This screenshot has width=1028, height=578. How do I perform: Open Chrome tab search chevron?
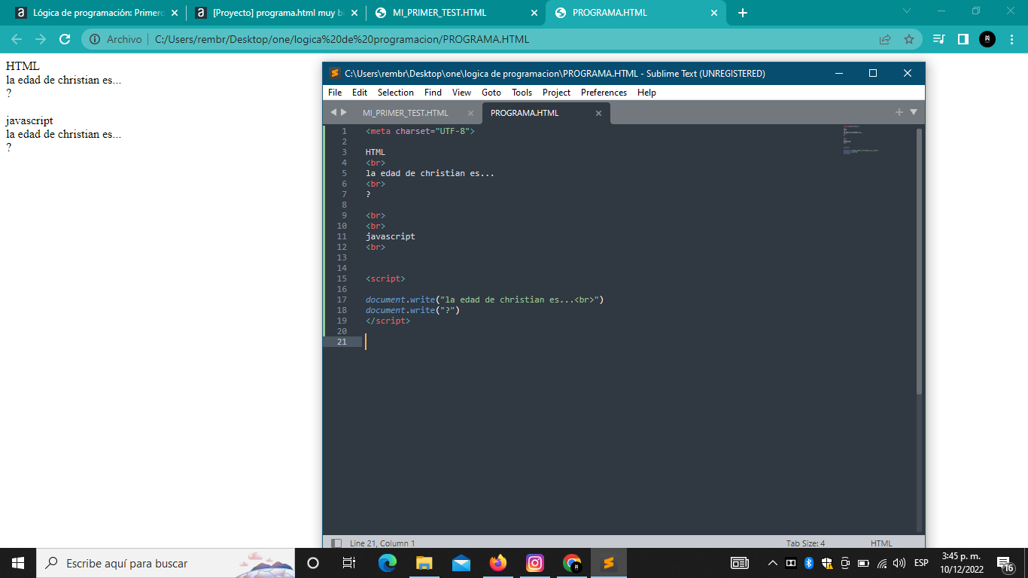[906, 11]
